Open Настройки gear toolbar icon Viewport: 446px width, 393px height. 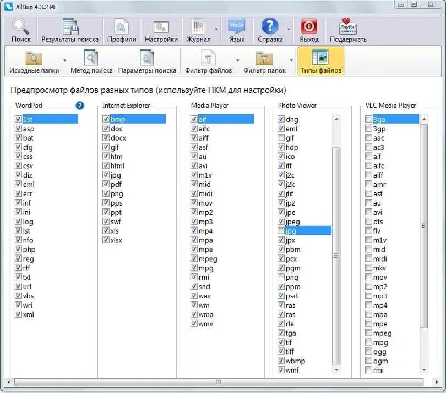click(161, 27)
